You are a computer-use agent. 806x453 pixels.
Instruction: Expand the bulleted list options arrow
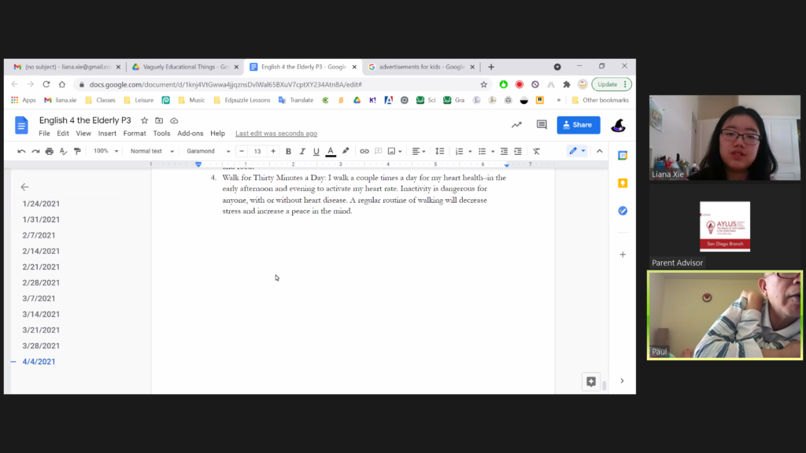493,152
